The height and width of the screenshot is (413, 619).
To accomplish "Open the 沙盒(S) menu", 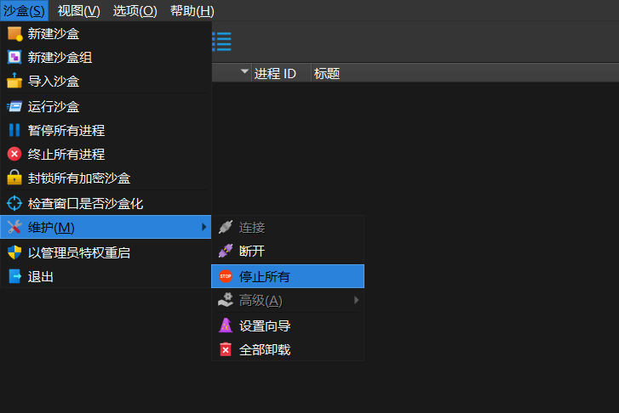I will (24, 11).
